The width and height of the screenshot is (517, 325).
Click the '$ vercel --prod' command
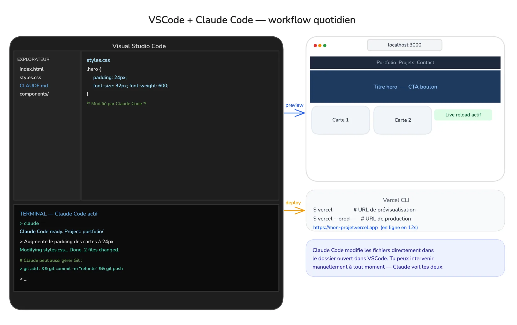point(331,219)
